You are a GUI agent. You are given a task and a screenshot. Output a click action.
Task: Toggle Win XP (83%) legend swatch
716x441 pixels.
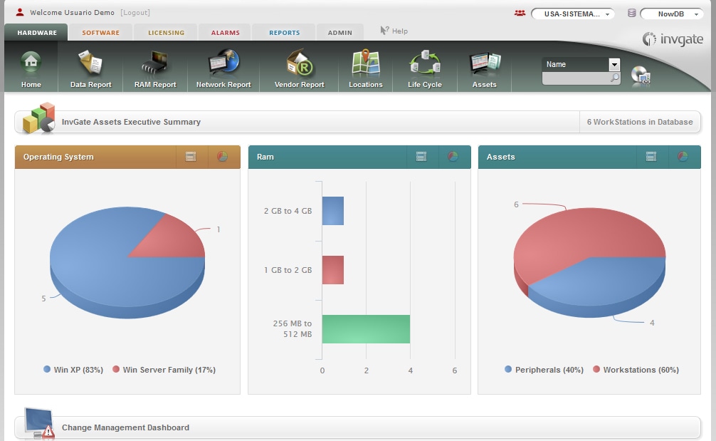[46, 369]
